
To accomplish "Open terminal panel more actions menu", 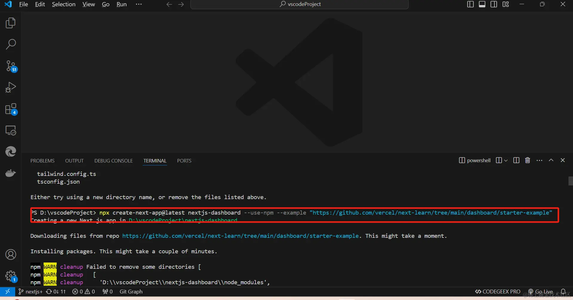I will [x=539, y=160].
